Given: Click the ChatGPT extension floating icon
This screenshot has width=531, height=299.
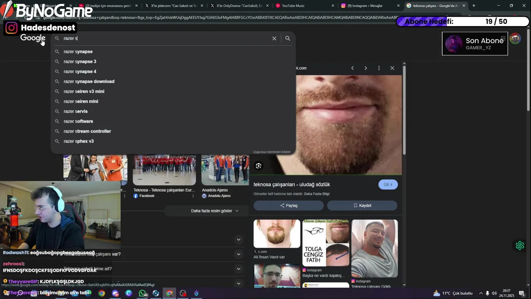Looking at the screenshot, I should pos(520,245).
